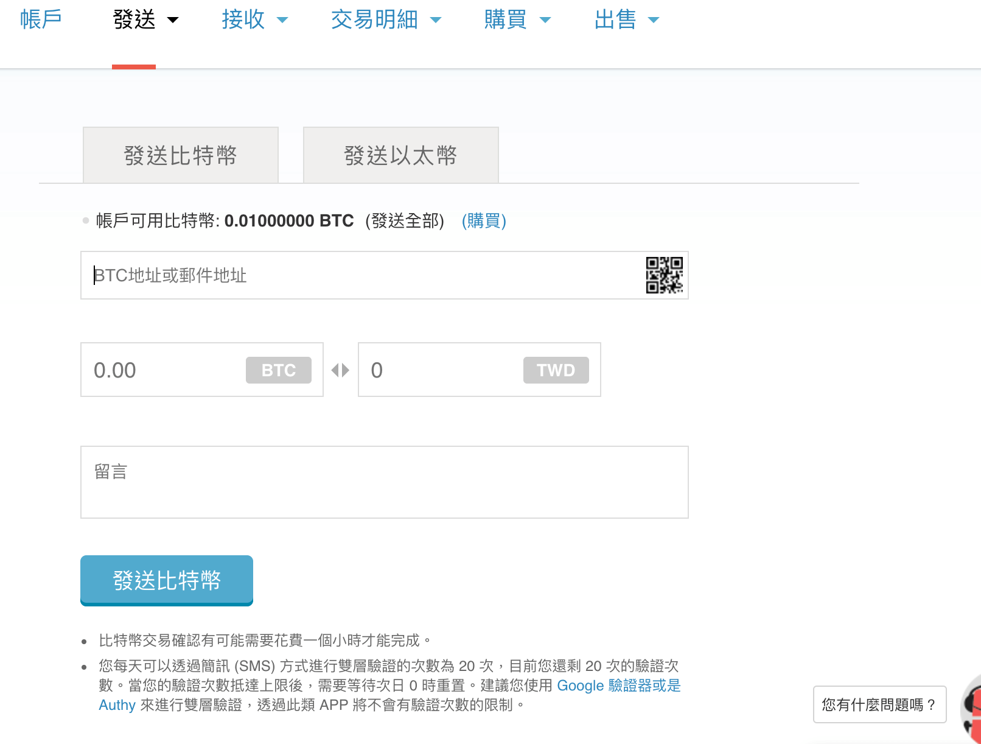981x744 pixels.
Task: Go to the 帳戶 menu item
Action: click(41, 20)
